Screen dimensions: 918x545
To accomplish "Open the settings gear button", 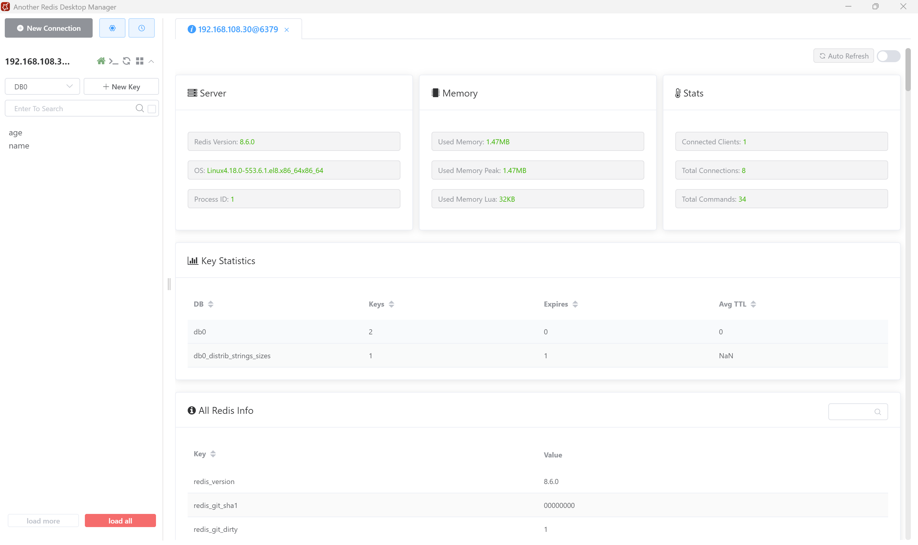I will click(112, 28).
